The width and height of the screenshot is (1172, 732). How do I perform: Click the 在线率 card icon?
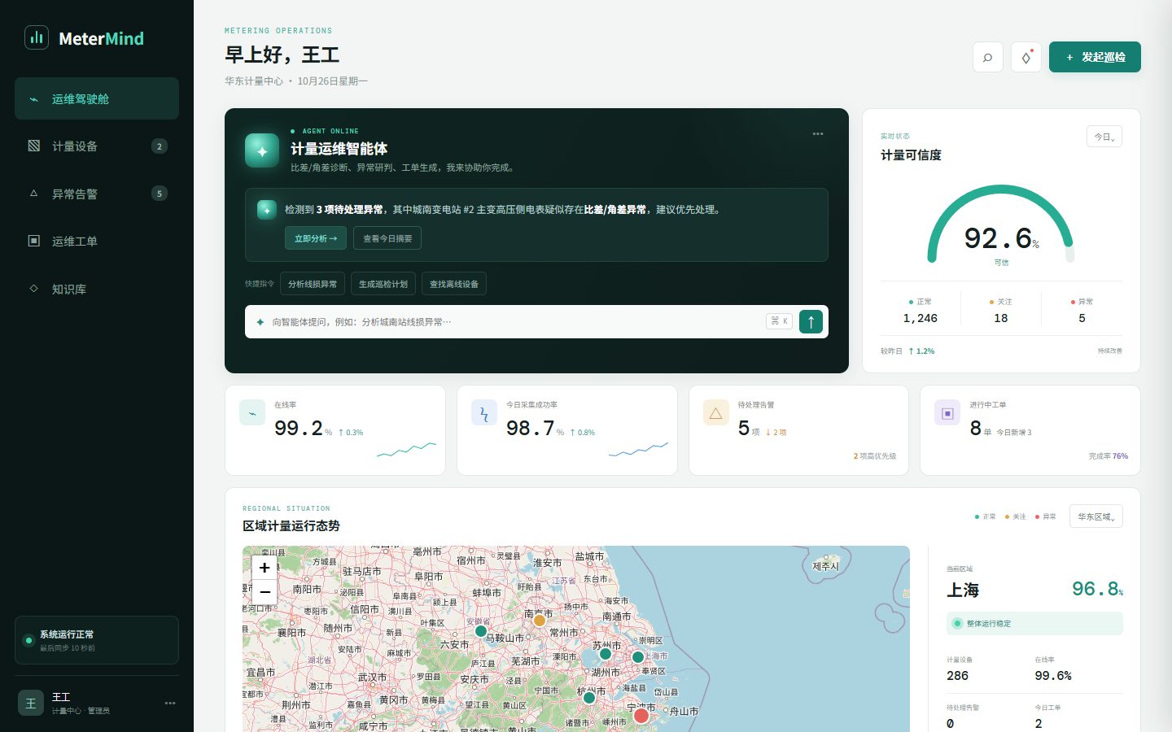coord(252,412)
